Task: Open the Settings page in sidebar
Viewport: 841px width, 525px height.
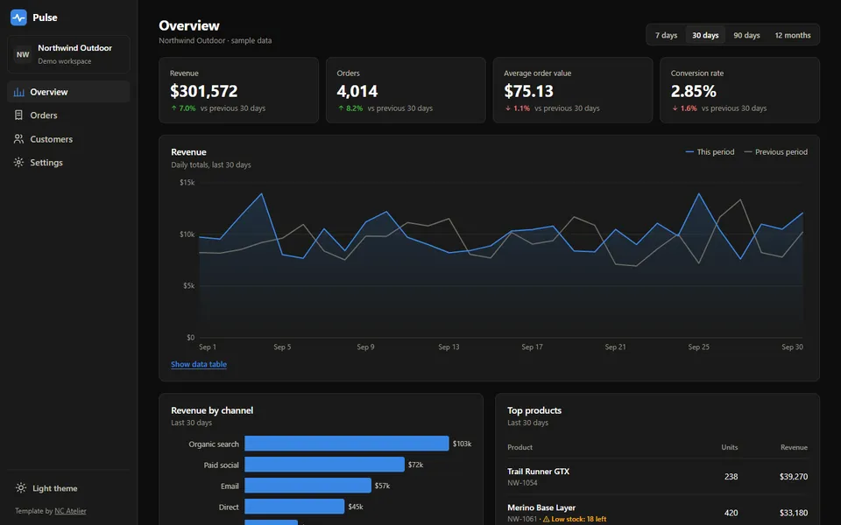Action: 68,163
